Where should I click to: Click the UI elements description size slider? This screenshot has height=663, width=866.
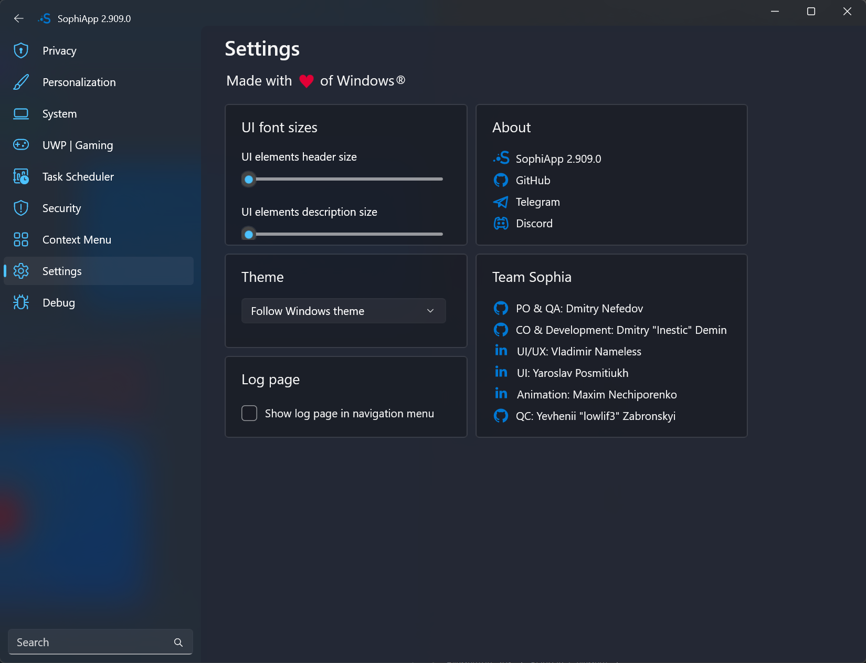342,234
